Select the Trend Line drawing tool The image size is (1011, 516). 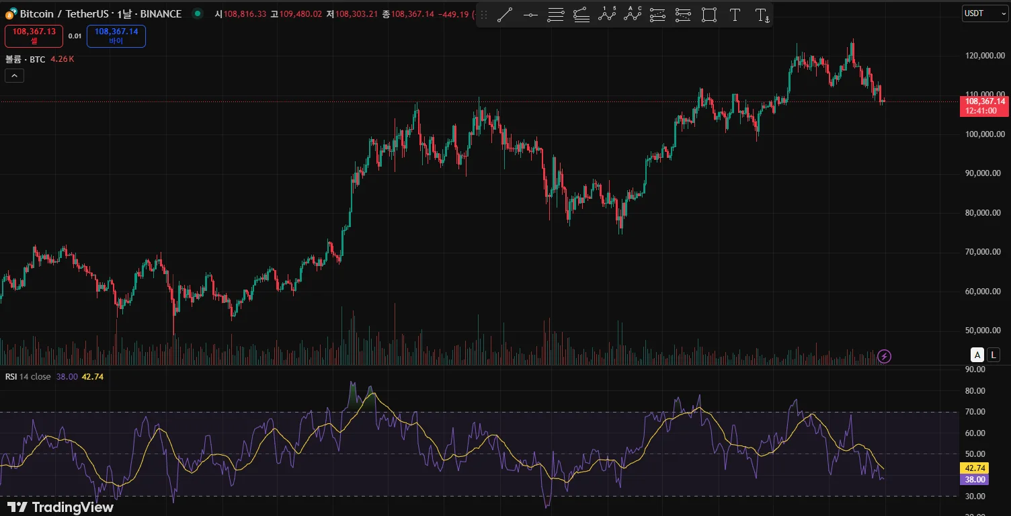pyautogui.click(x=505, y=15)
